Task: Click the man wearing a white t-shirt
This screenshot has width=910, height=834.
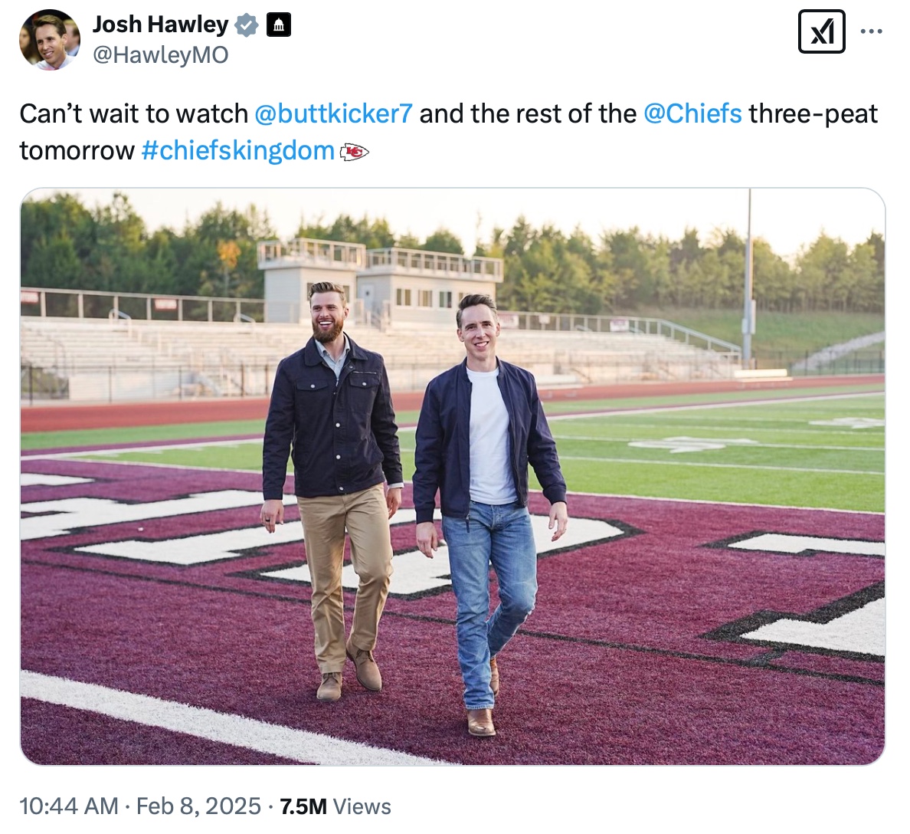Action: [x=487, y=445]
